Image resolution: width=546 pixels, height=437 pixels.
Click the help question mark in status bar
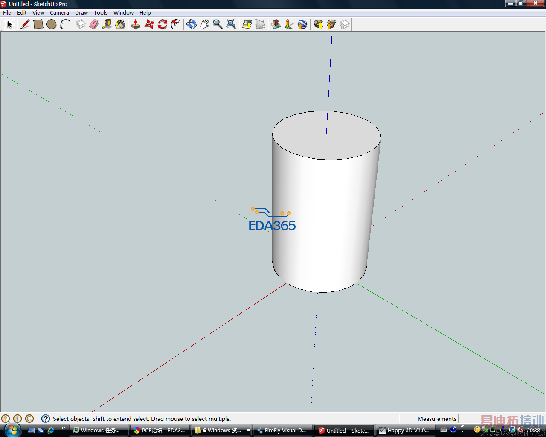tap(46, 419)
